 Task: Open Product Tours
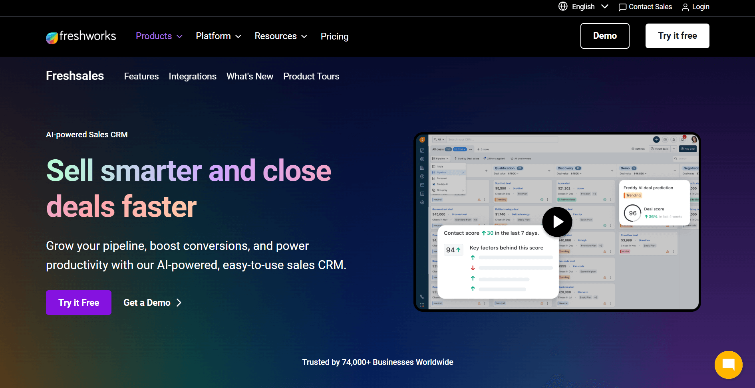311,76
